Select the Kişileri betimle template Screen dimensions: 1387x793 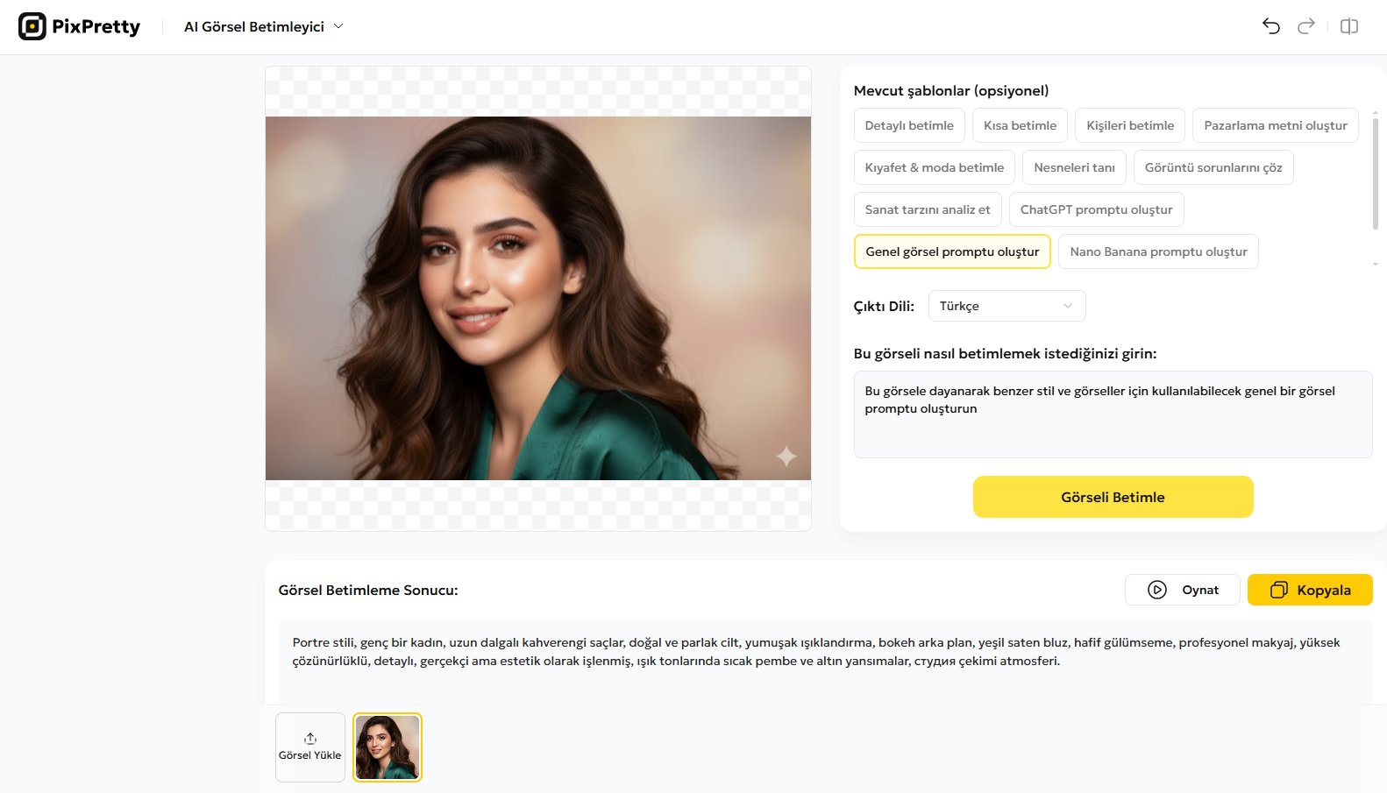1129,124
